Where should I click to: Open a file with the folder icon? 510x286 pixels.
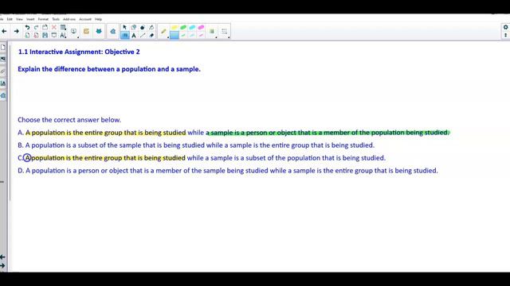tap(45, 28)
